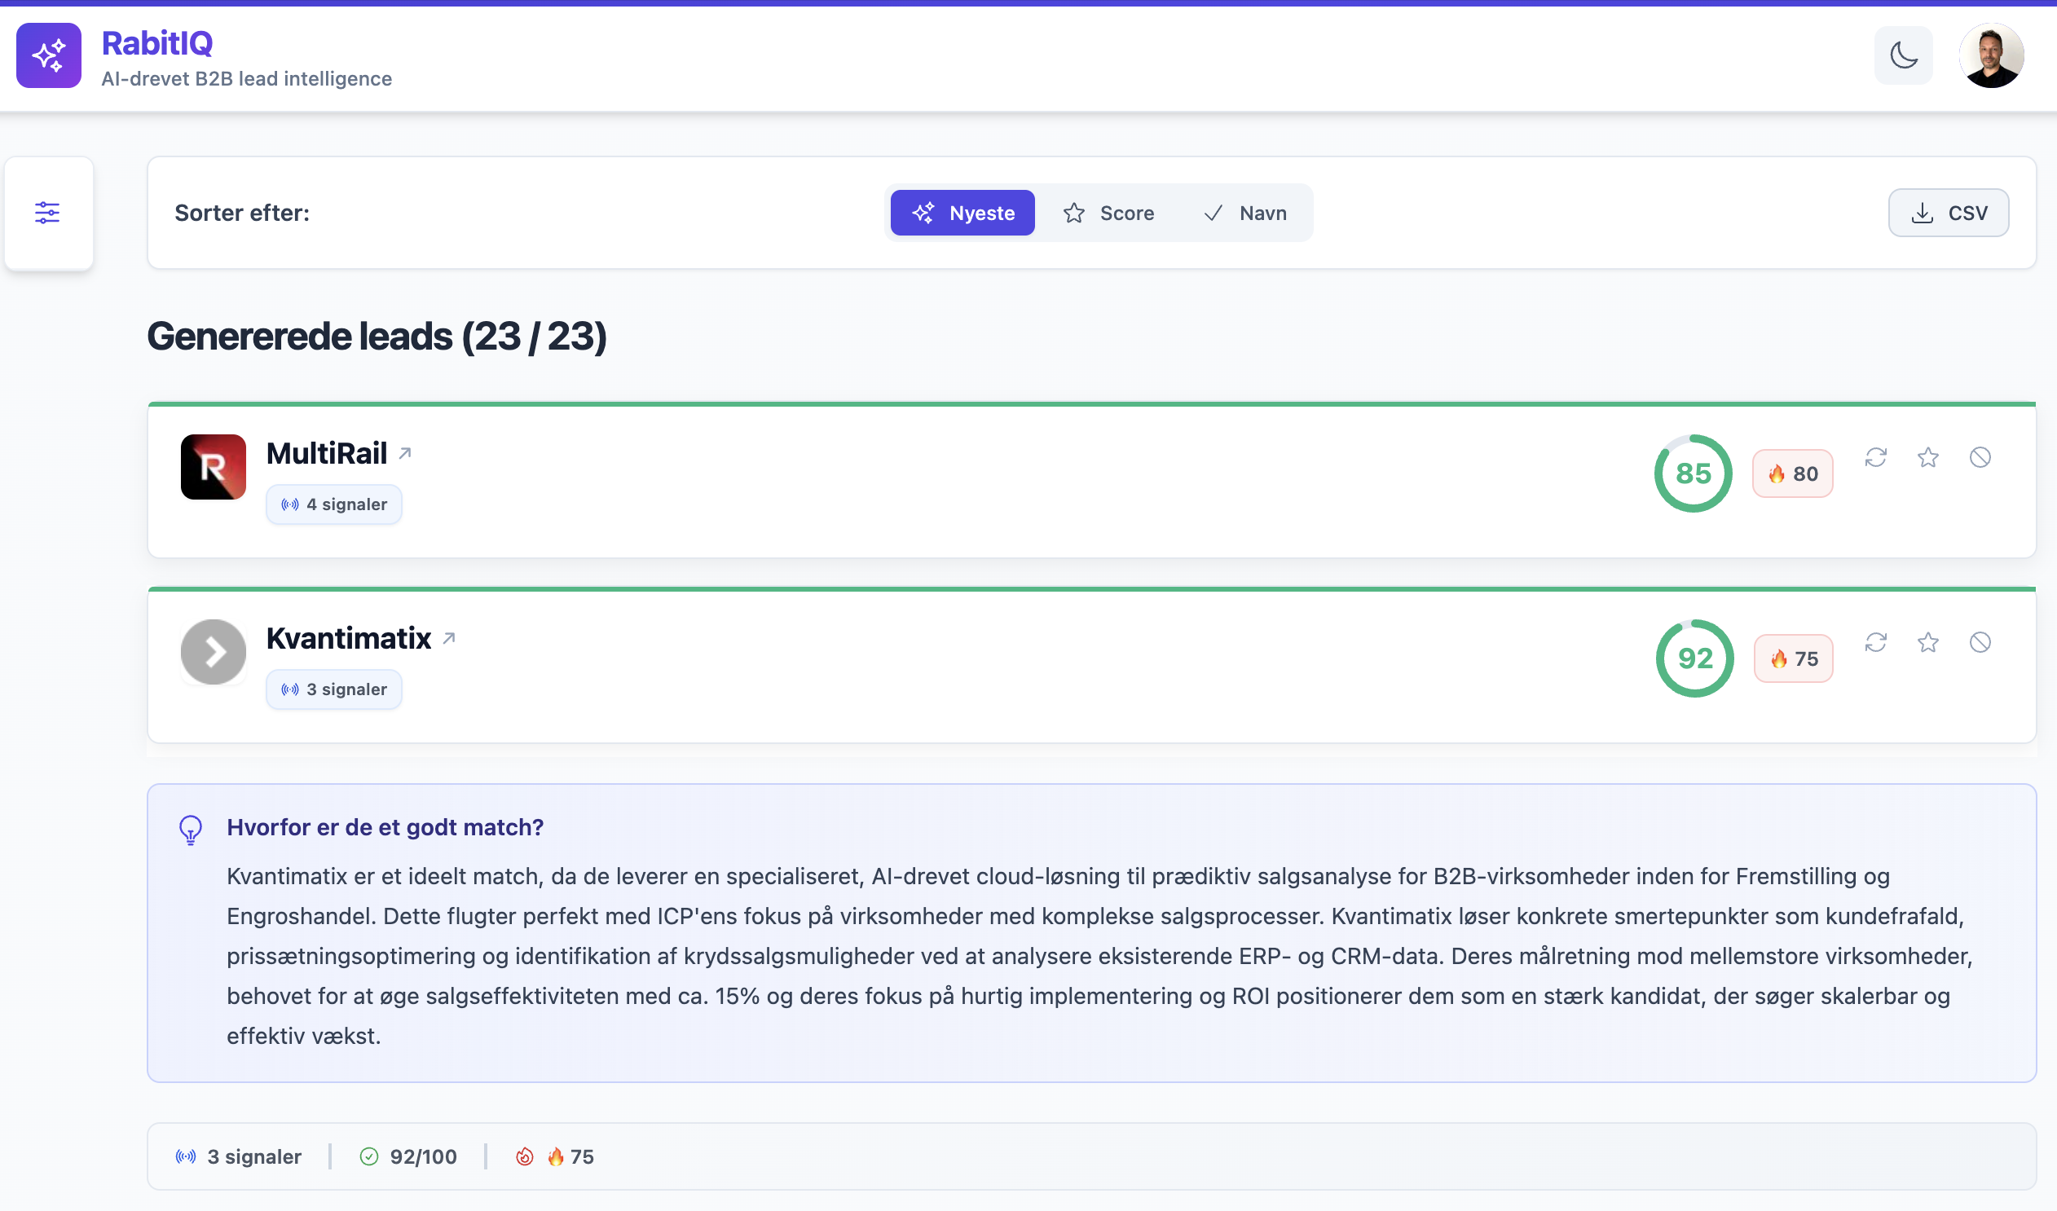Sort leads by Nyeste

(x=962, y=213)
